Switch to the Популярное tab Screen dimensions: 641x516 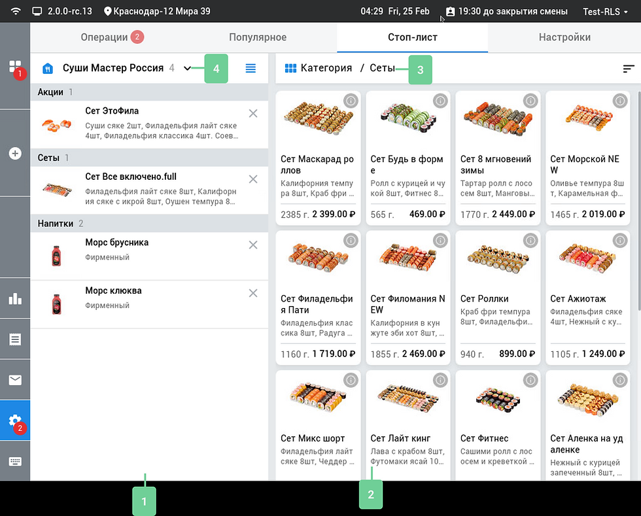pos(258,37)
